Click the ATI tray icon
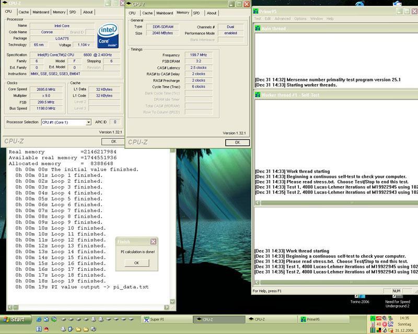The height and width of the screenshot is (334, 418). point(379,318)
